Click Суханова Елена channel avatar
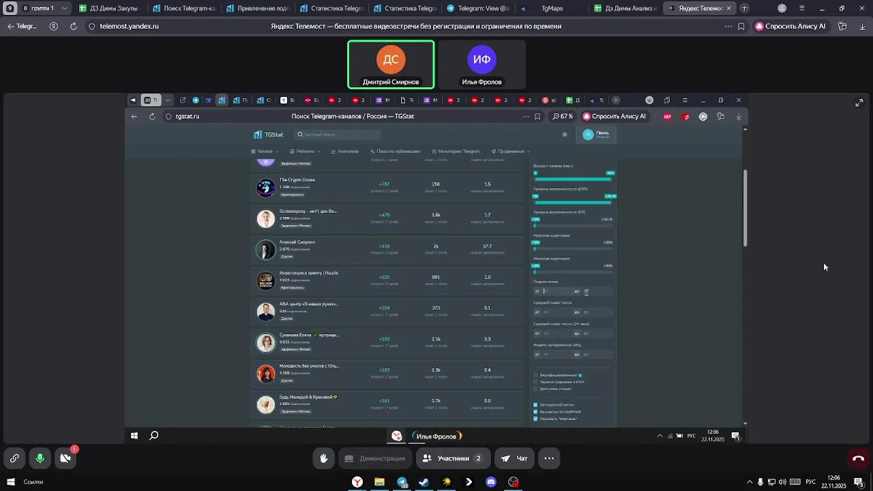 [265, 342]
